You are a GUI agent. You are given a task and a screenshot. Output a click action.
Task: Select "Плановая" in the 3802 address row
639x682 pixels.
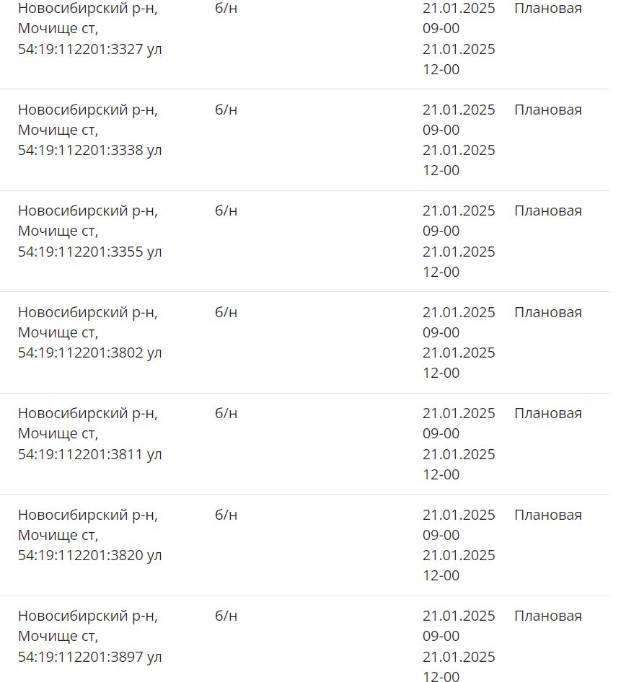(547, 312)
